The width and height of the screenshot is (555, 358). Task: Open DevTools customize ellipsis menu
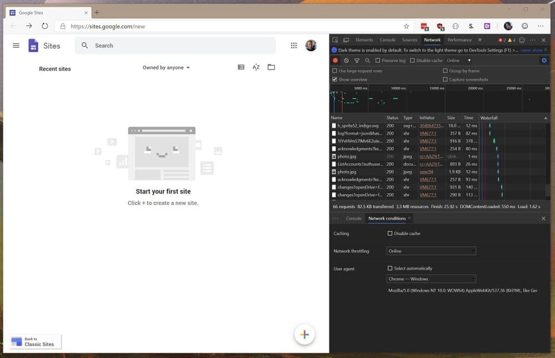[x=533, y=40]
